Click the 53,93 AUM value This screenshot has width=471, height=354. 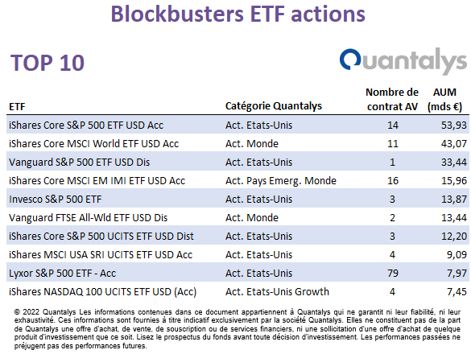[453, 126]
